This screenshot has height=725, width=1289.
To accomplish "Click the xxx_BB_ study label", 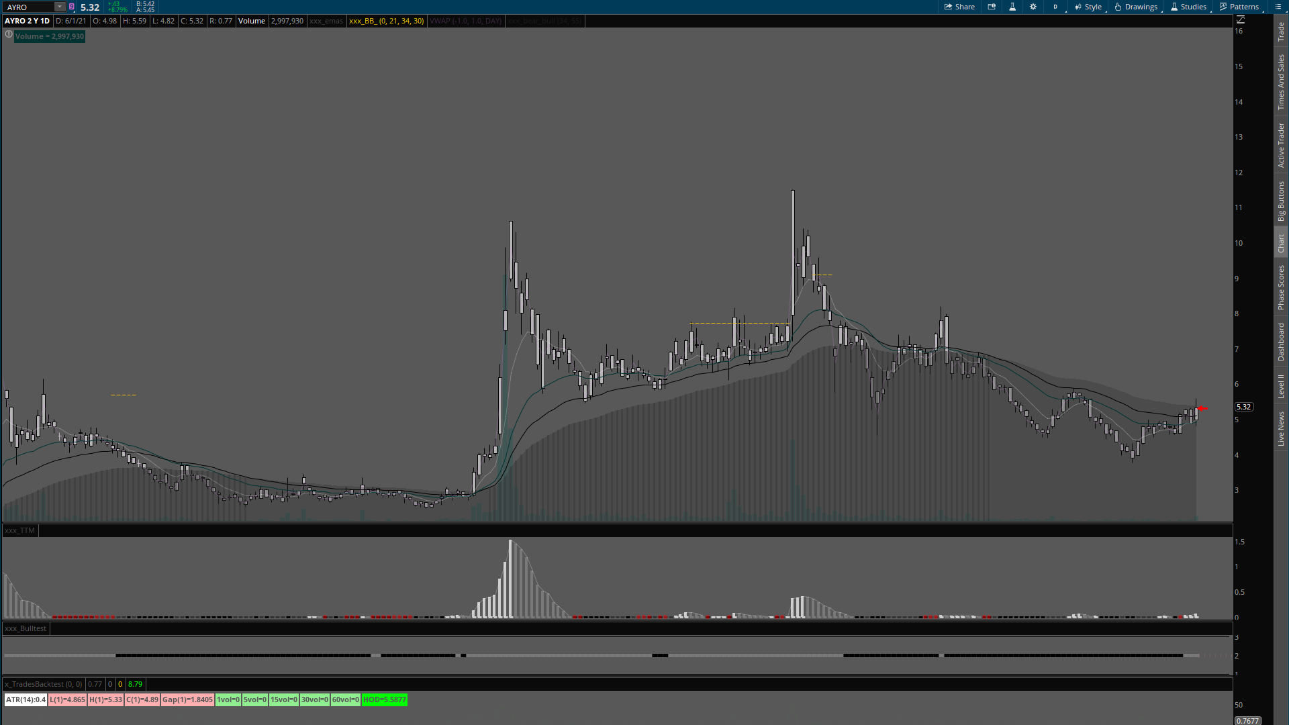I will pyautogui.click(x=386, y=21).
